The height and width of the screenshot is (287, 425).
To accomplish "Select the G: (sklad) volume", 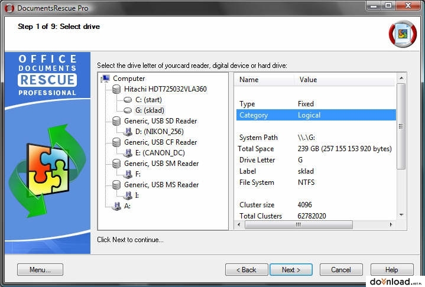I will point(150,110).
